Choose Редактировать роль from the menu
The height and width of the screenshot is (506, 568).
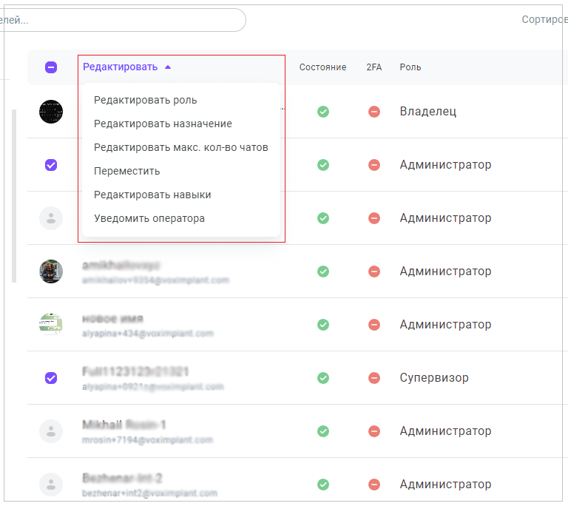point(145,100)
